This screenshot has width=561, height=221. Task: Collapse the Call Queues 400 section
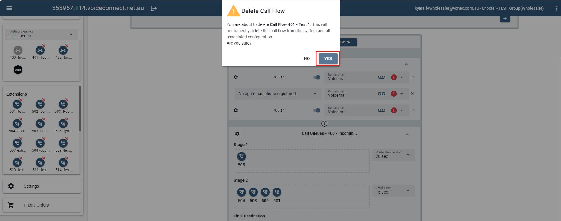click(x=407, y=135)
